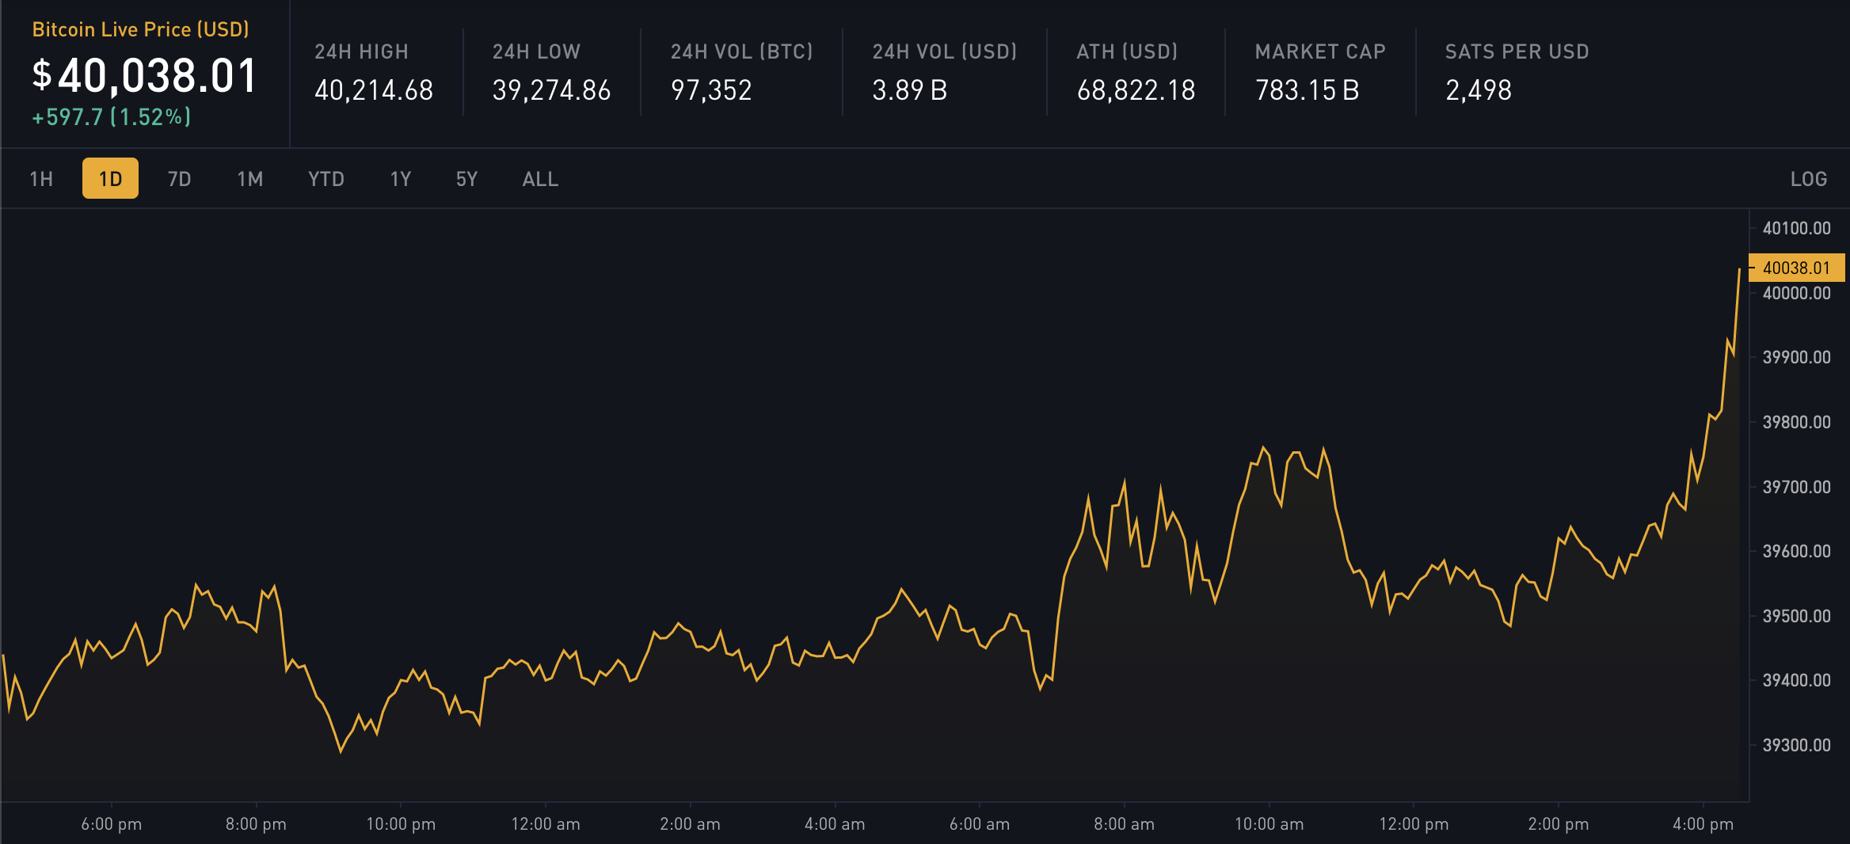This screenshot has height=844, width=1850.
Task: Switch chart to 5Y range
Action: (x=467, y=179)
